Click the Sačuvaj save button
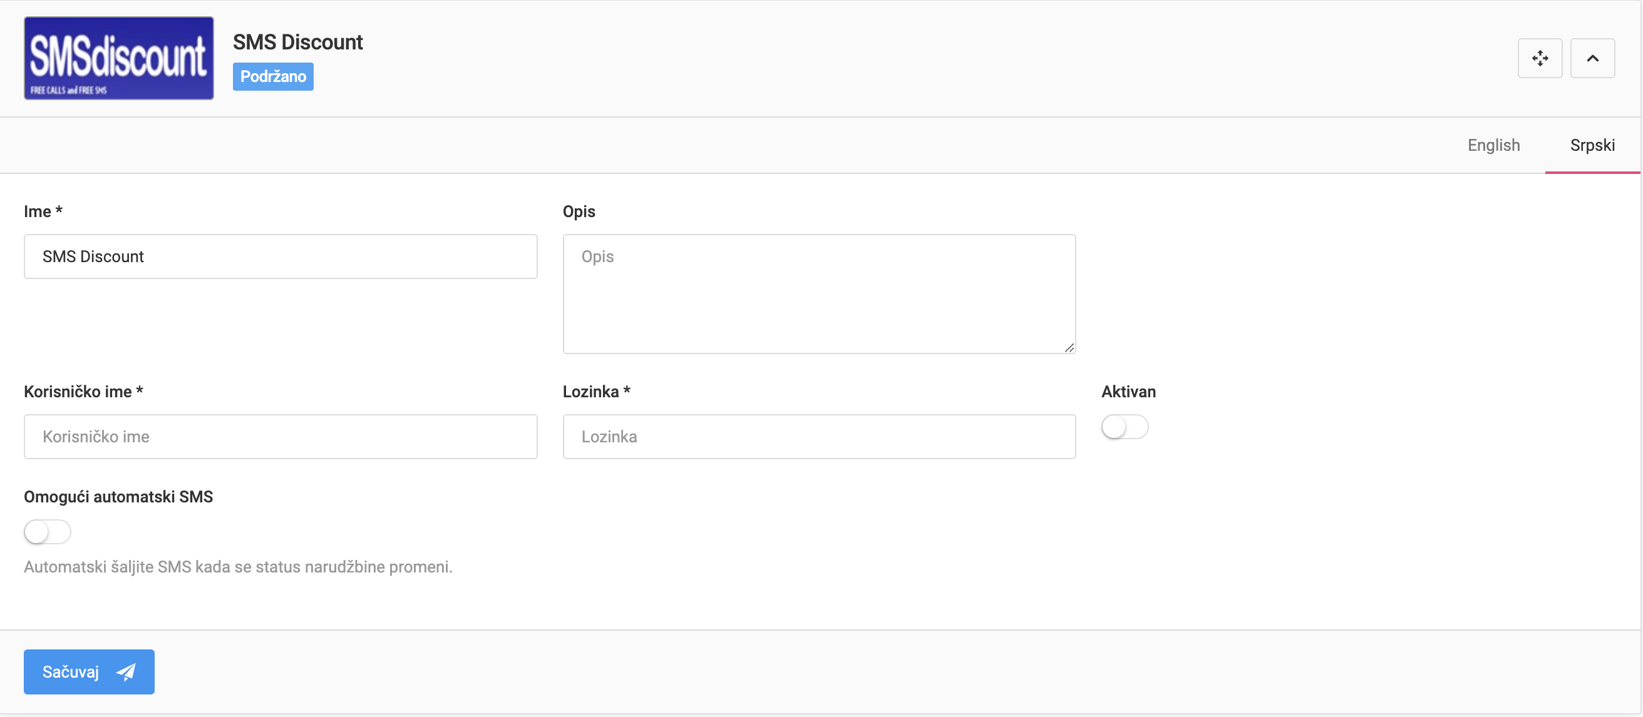The image size is (1643, 717). [89, 671]
